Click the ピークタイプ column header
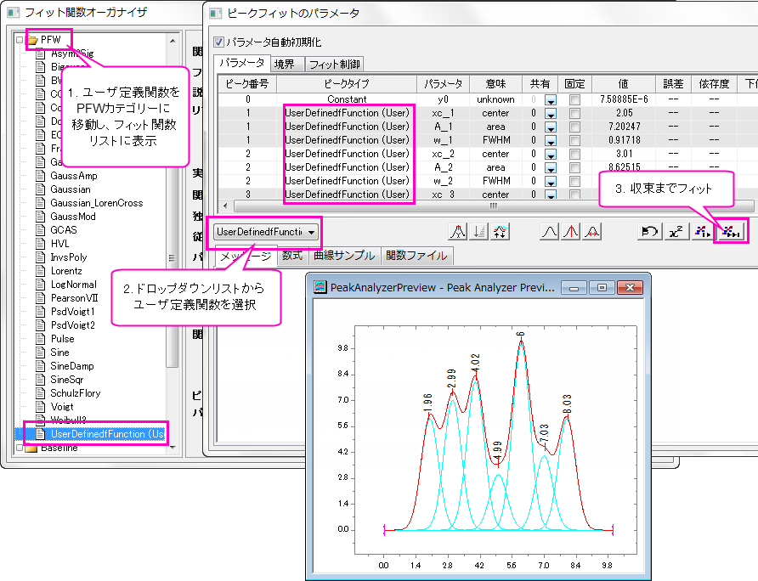 point(347,84)
